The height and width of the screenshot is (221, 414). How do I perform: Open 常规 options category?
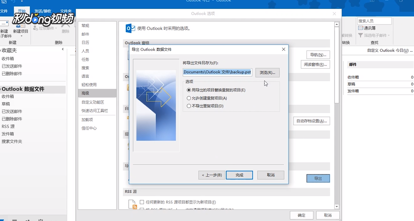coord(97,26)
